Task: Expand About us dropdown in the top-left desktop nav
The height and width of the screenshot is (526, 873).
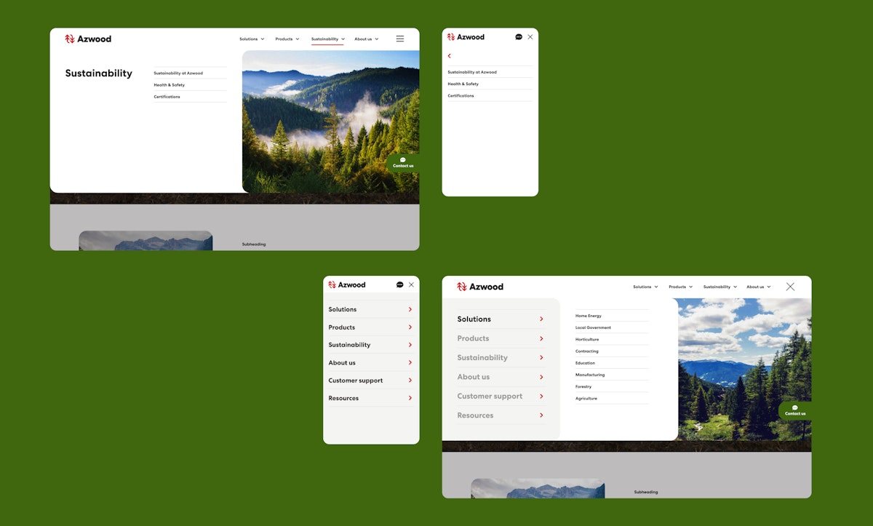Action: coord(367,39)
